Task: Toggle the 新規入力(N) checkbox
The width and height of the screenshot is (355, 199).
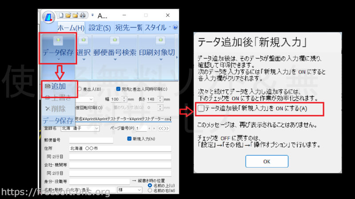Action: [129, 139]
